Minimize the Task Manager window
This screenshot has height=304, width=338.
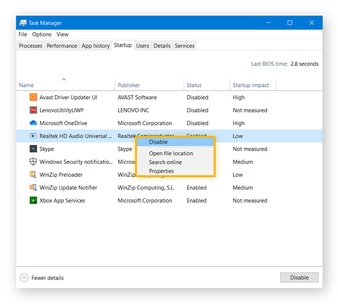coord(268,23)
